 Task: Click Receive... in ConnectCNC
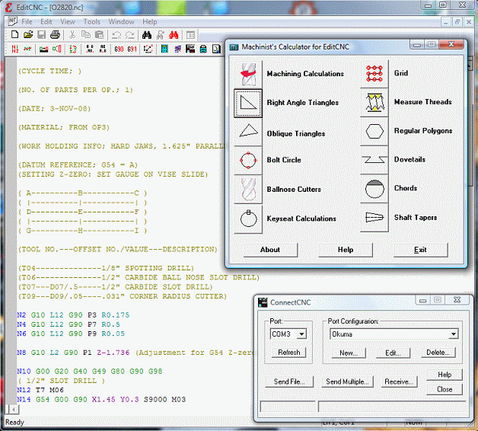click(399, 382)
